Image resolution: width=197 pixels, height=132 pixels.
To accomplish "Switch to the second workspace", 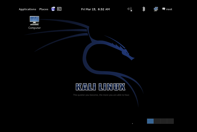I will coord(157,121).
